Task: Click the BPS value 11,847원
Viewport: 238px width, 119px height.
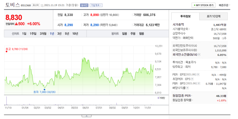Action: (221, 84)
